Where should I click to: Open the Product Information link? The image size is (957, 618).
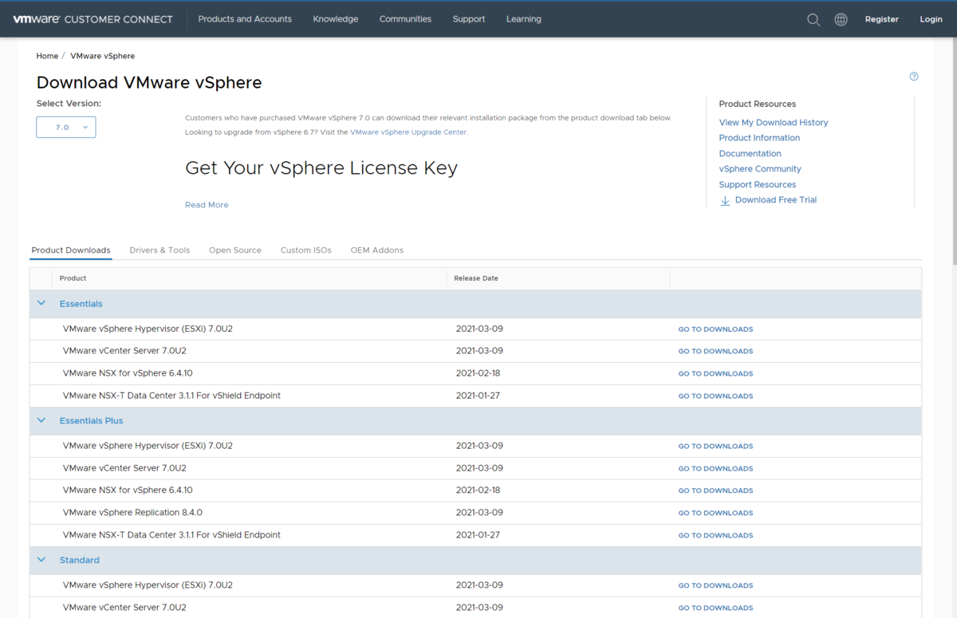pyautogui.click(x=759, y=138)
